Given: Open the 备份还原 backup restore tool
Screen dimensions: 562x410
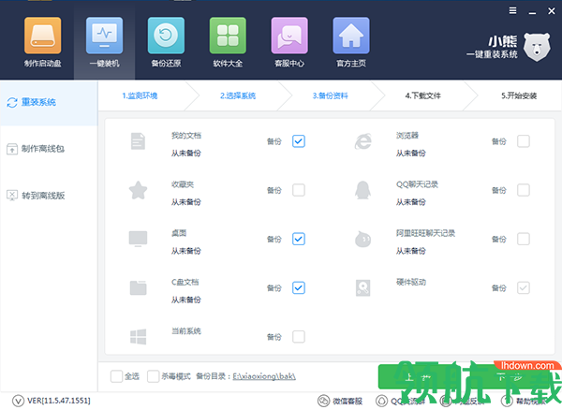Looking at the screenshot, I should pos(166,42).
